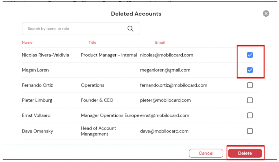Click the Title column header
The width and height of the screenshot is (279, 162).
[92, 42]
